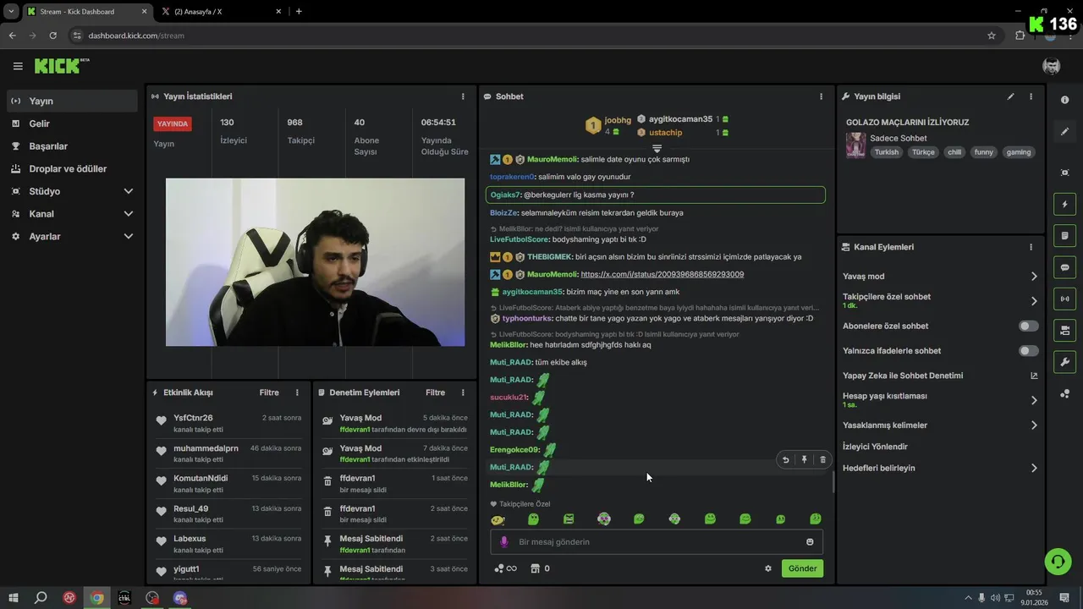This screenshot has height=609, width=1083.
Task: Open the hamburger menu beside KICK logo
Action: [18, 66]
